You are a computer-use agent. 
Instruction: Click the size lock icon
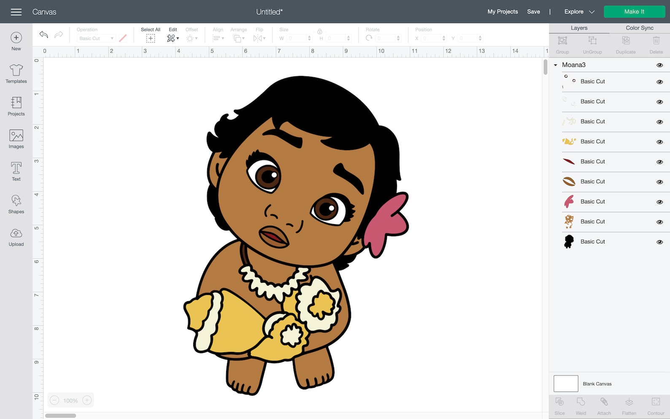tap(320, 31)
